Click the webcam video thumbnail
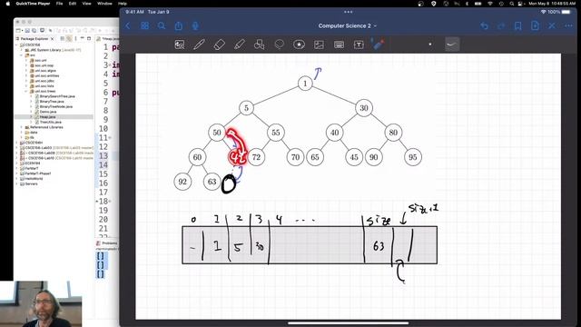 pos(41,304)
